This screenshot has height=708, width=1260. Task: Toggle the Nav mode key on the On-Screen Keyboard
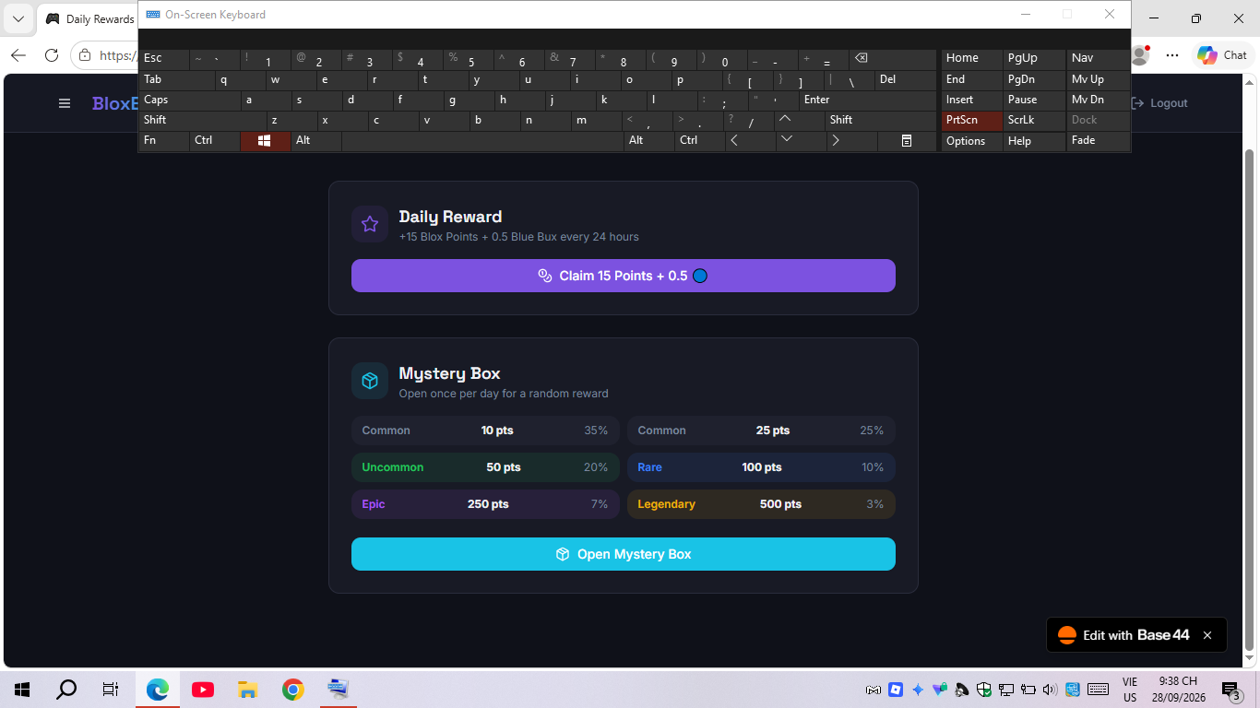[x=1098, y=59]
